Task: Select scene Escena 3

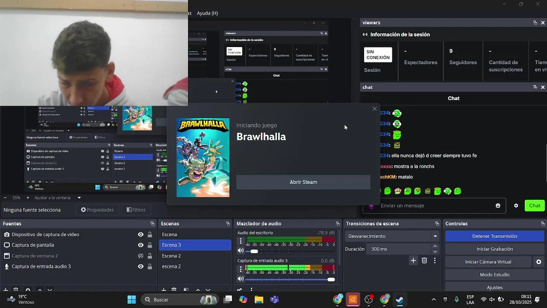Action: [x=195, y=245]
